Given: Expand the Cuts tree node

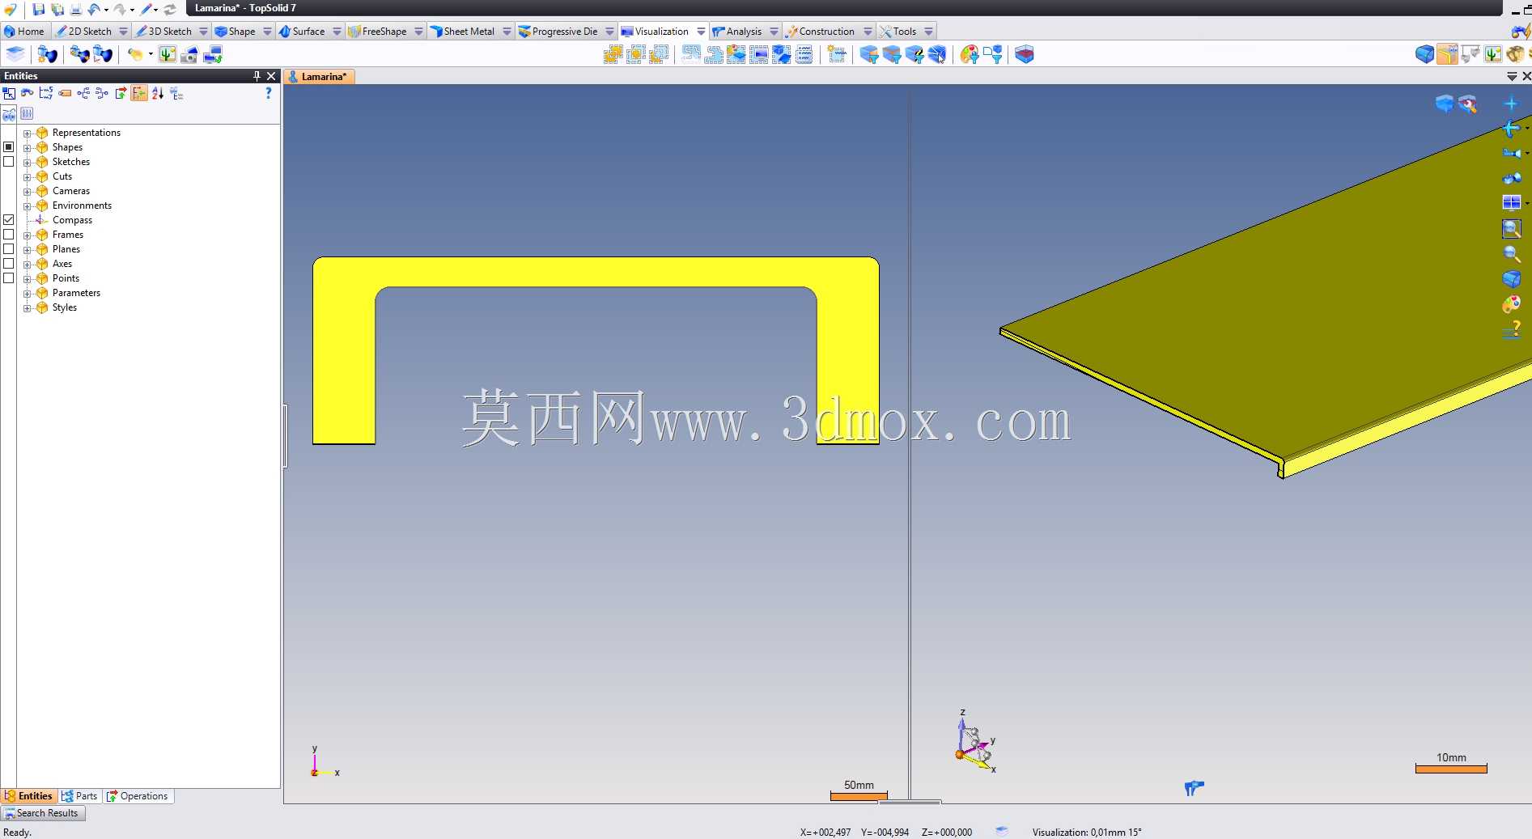Looking at the screenshot, I should [27, 176].
